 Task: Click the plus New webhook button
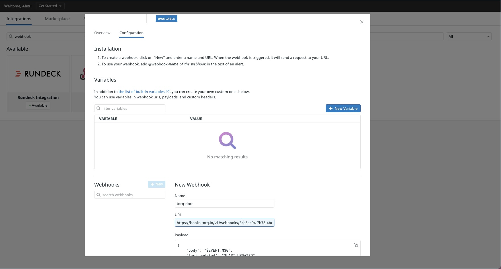tap(157, 184)
